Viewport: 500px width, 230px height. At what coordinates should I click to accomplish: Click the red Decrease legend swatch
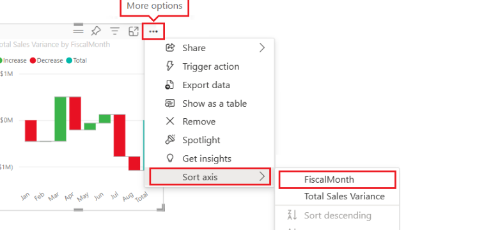pyautogui.click(x=33, y=61)
